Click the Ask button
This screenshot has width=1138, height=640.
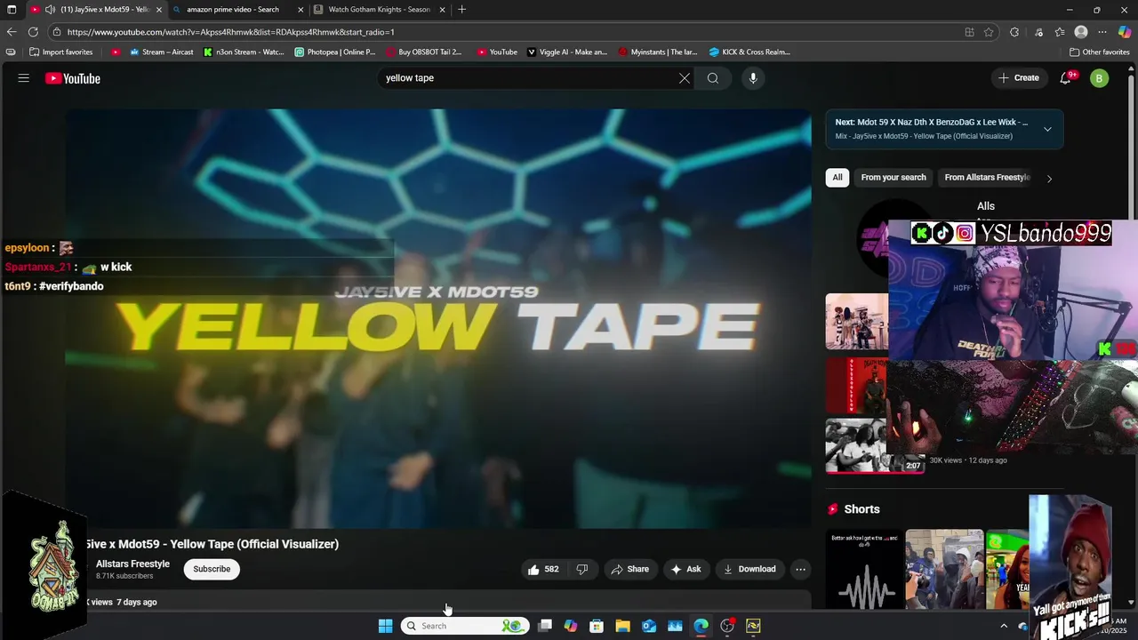(x=685, y=569)
